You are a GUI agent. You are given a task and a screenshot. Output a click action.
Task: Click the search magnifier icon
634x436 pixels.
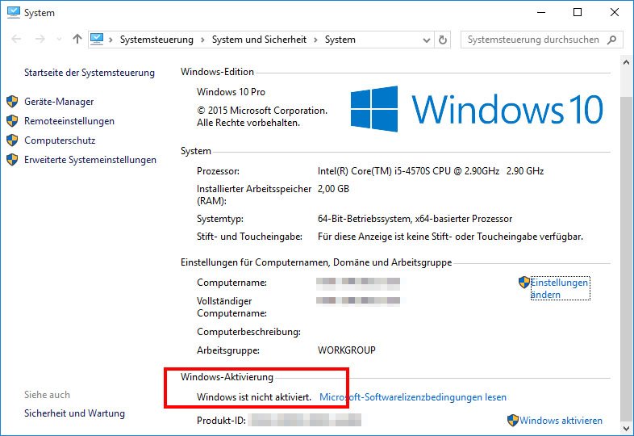[612, 40]
